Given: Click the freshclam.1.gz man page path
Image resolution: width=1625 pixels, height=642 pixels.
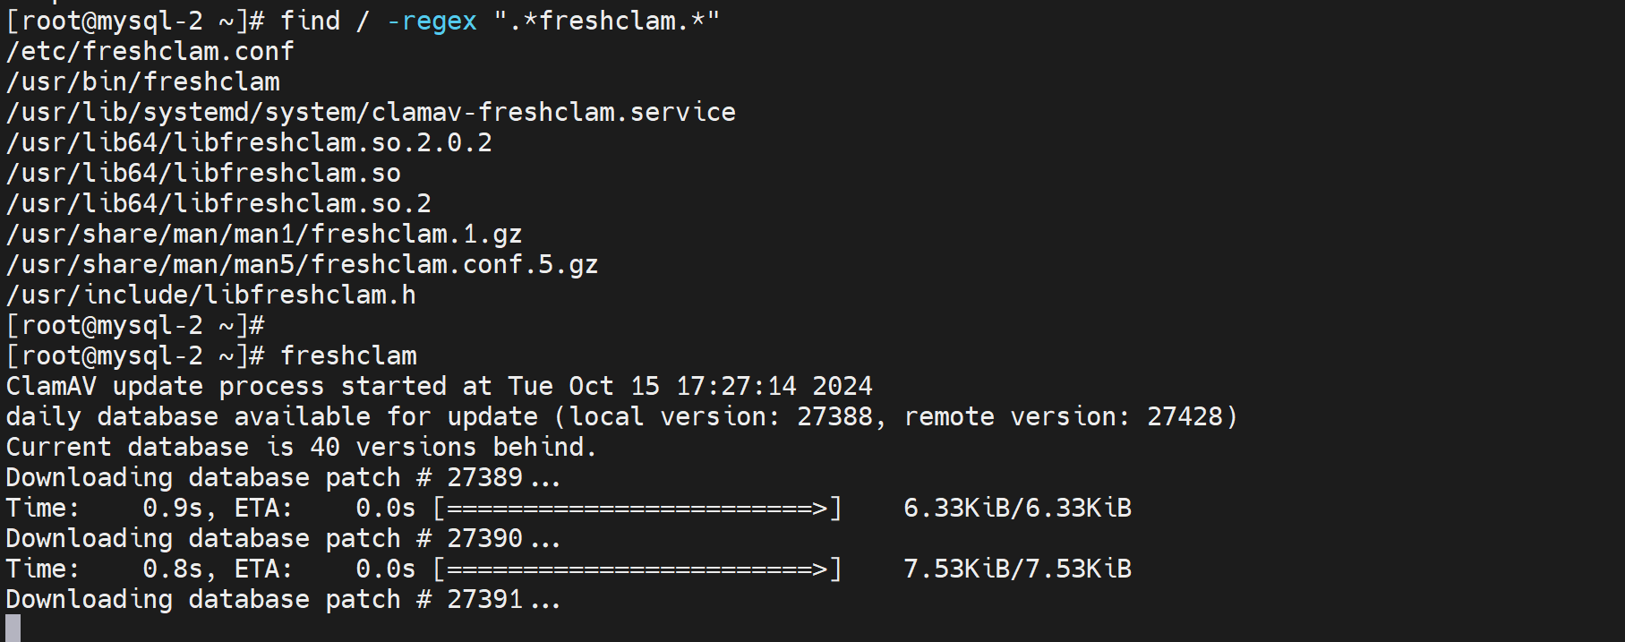Looking at the screenshot, I should [x=264, y=234].
